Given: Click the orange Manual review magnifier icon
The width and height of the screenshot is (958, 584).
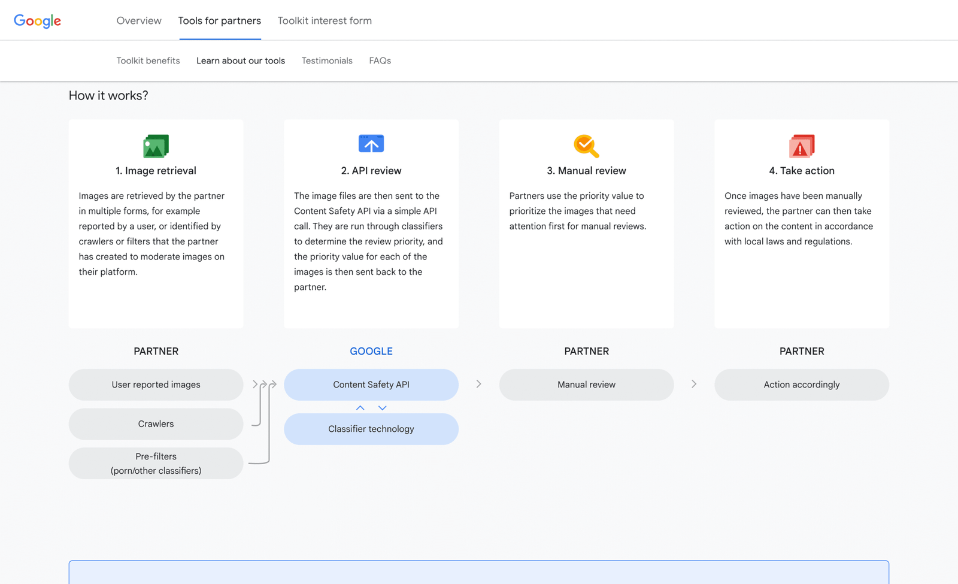Looking at the screenshot, I should pyautogui.click(x=586, y=146).
